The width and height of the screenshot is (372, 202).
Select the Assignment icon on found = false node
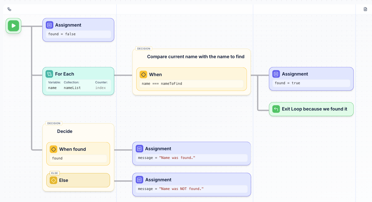[49, 25]
